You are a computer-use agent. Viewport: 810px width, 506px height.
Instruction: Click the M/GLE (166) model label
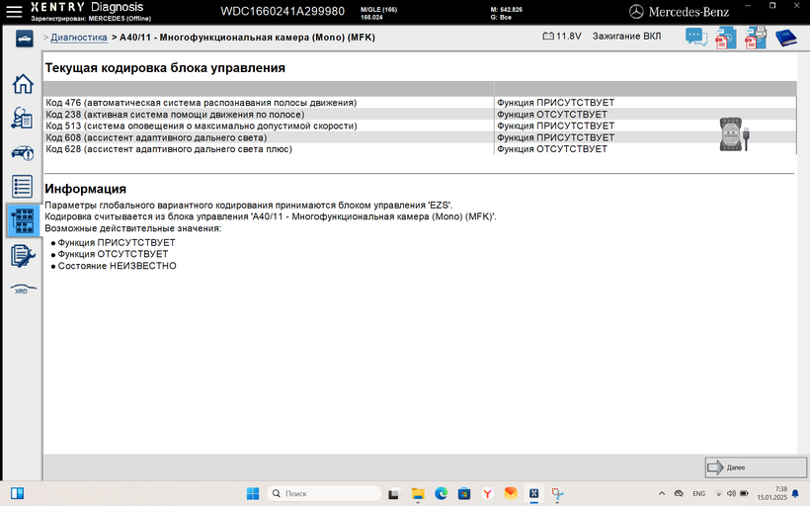[x=378, y=9]
